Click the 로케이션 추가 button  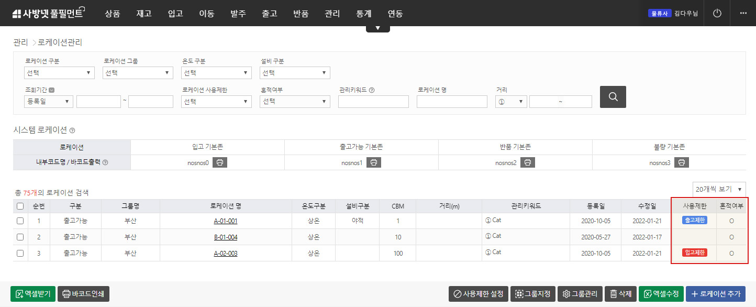pos(715,294)
